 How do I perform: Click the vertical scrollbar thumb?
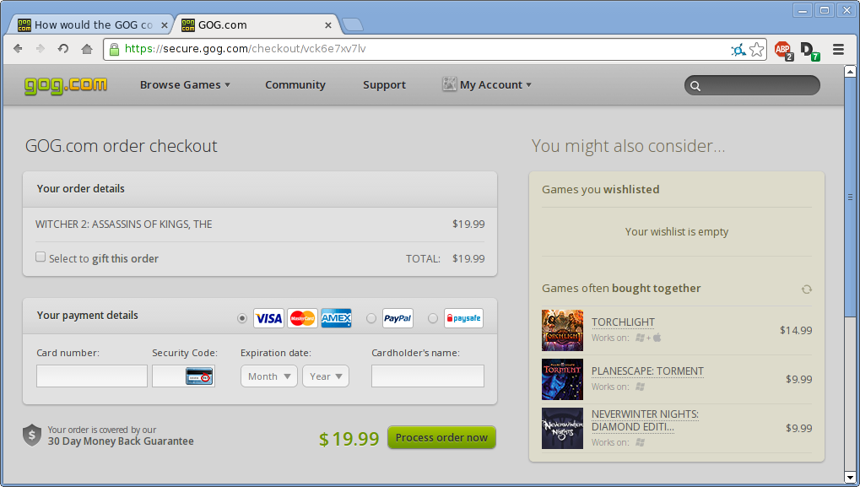coord(850,198)
